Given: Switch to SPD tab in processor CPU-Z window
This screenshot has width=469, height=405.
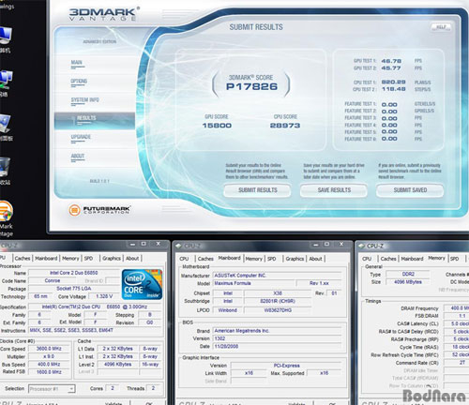Looking at the screenshot, I should [88, 259].
